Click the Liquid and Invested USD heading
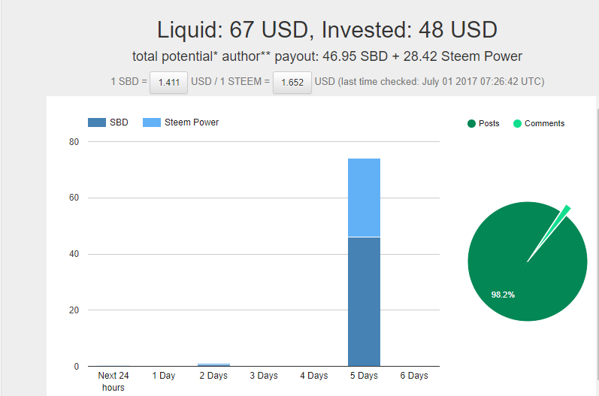Viewport: 599px width, 396px height. tap(327, 30)
